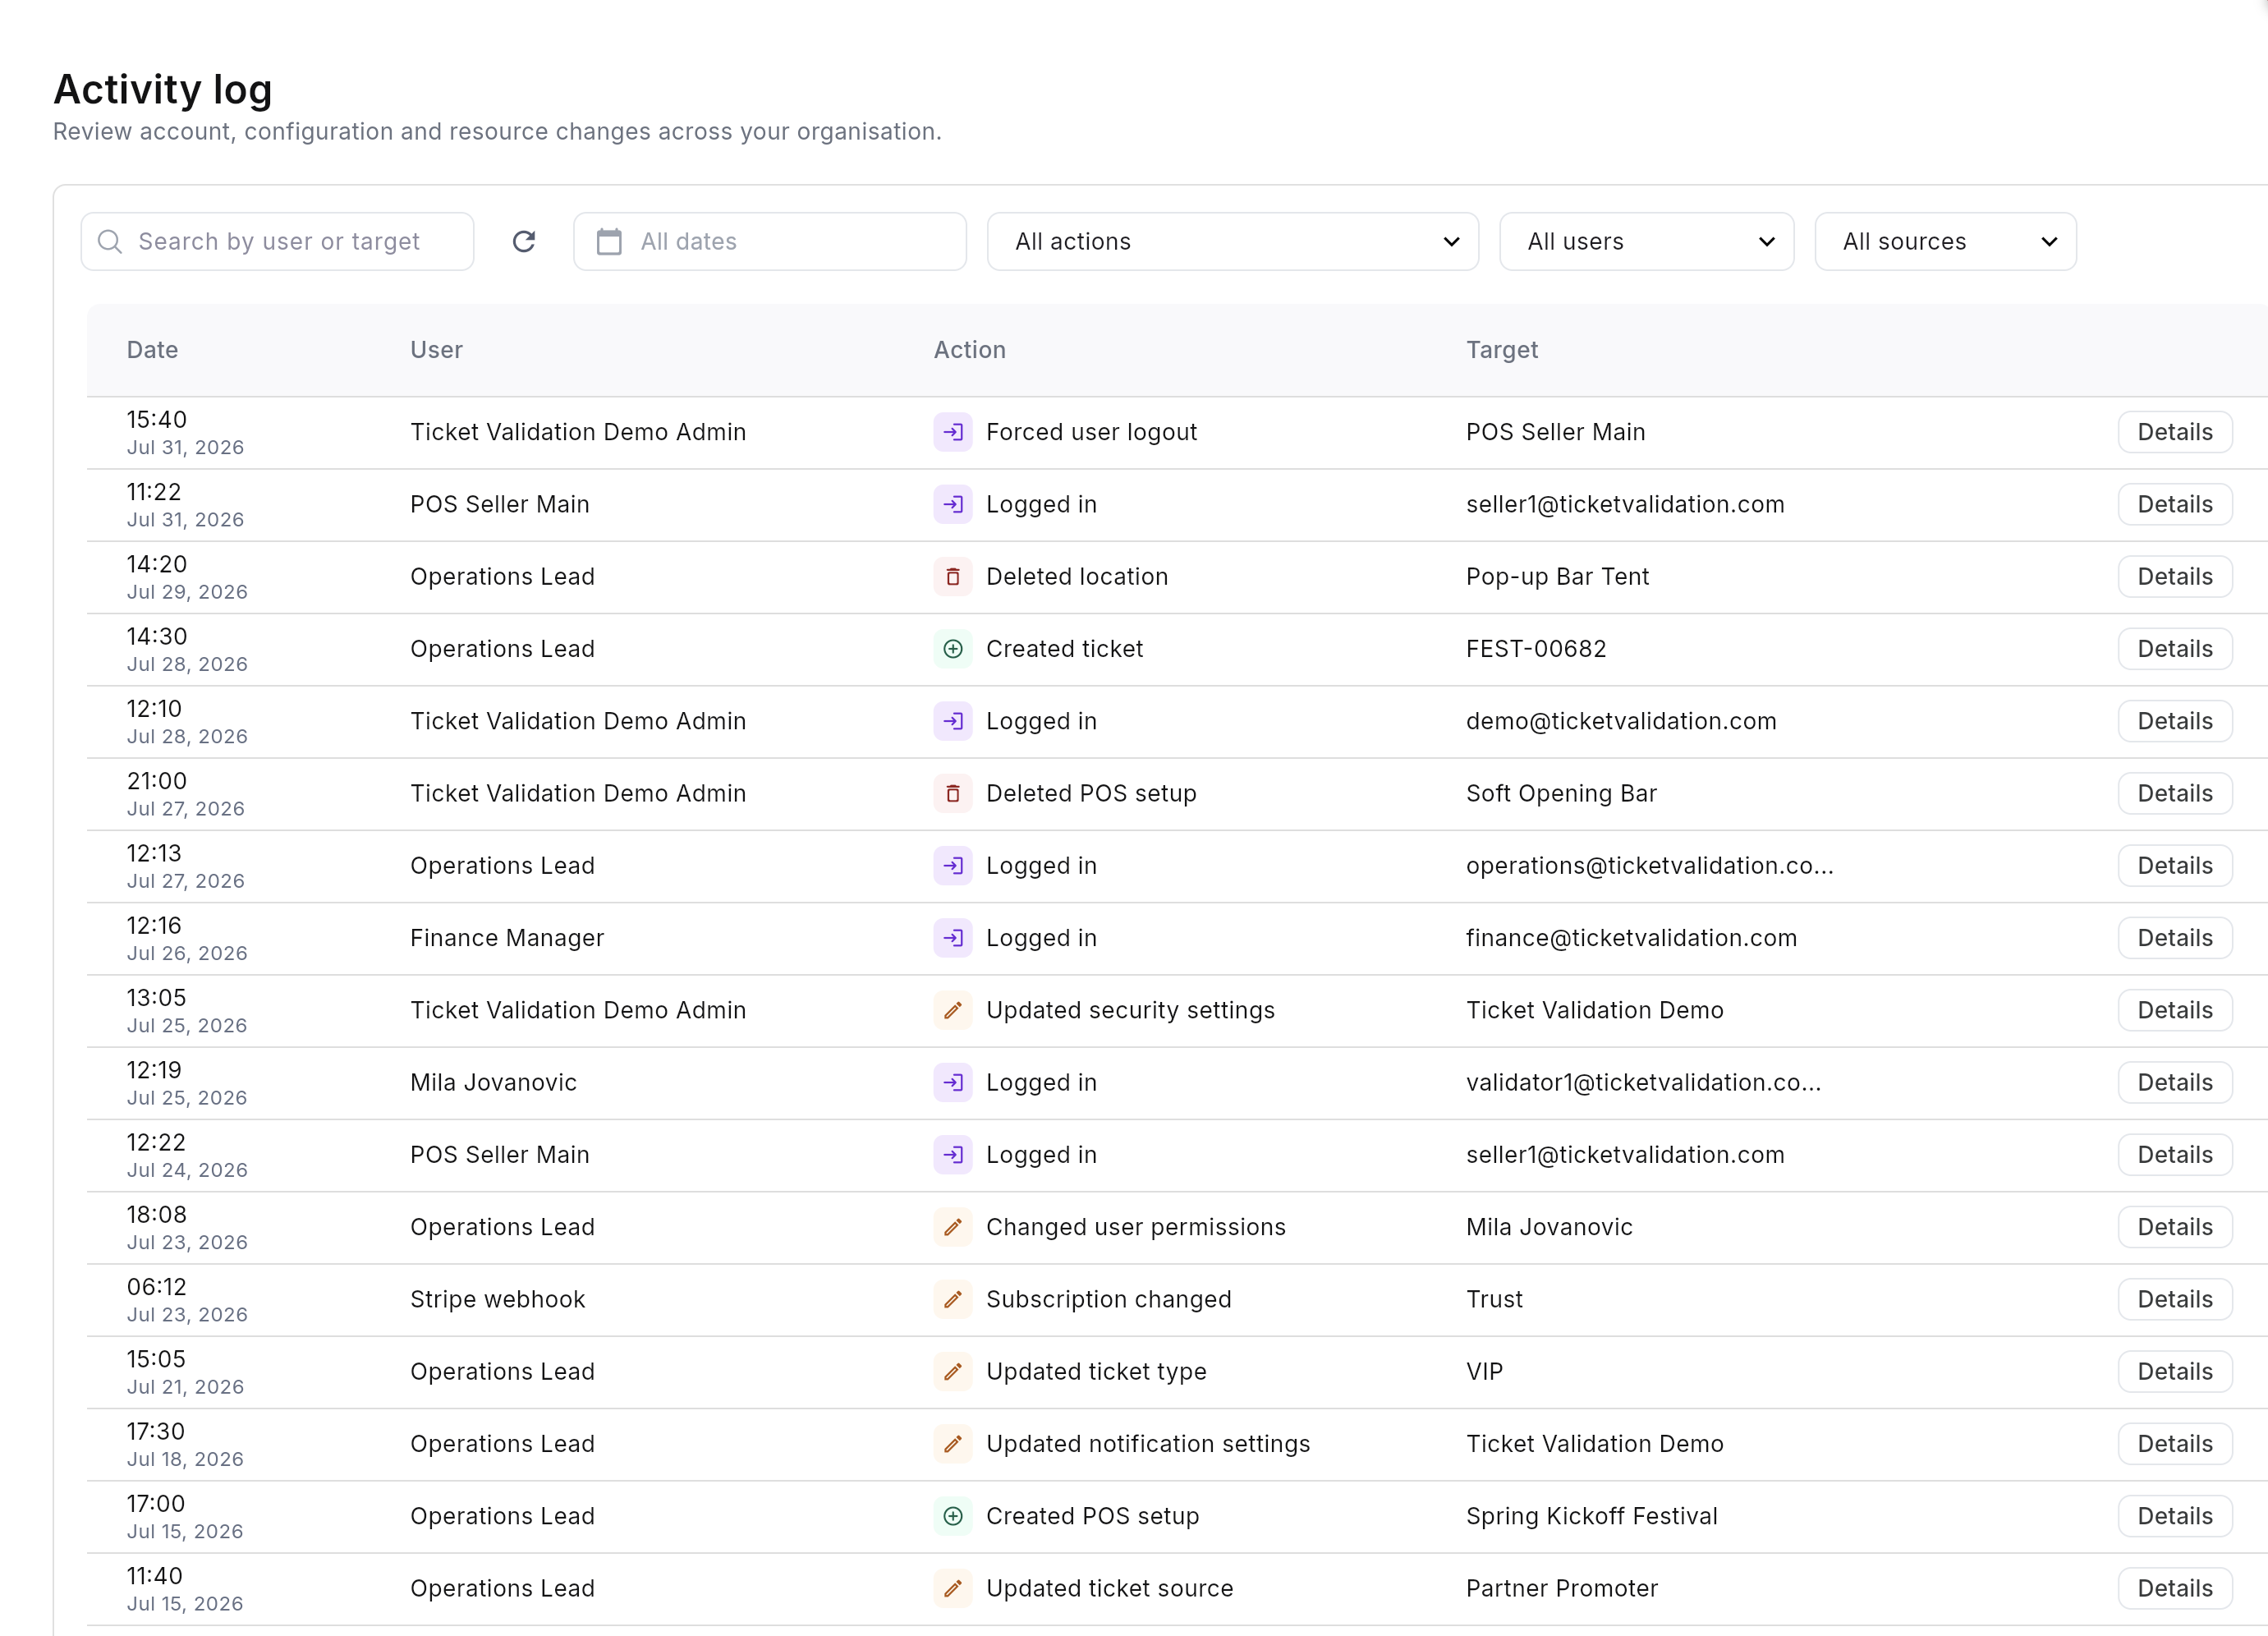Click the Updated notification settings pencil icon
Image resolution: width=2268 pixels, height=1636 pixels.
[953, 1444]
